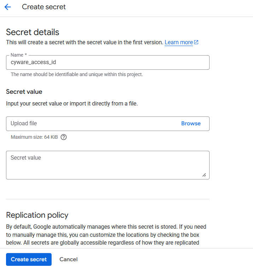
Task: Click the bold Secret value subheading
Action: click(24, 92)
